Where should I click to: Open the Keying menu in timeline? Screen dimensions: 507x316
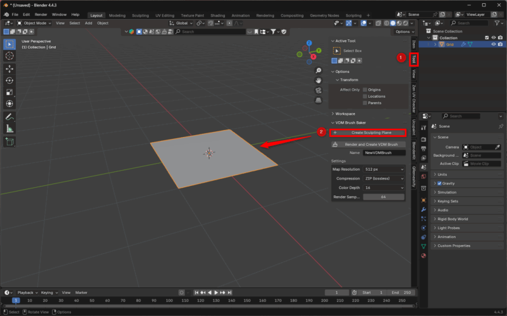[49, 293]
